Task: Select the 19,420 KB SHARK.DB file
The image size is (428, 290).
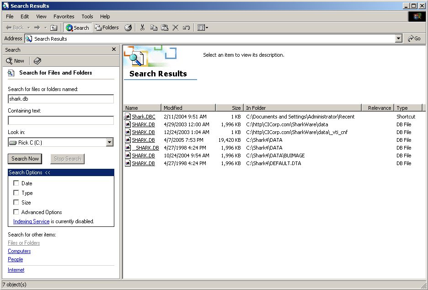Action: (143, 140)
